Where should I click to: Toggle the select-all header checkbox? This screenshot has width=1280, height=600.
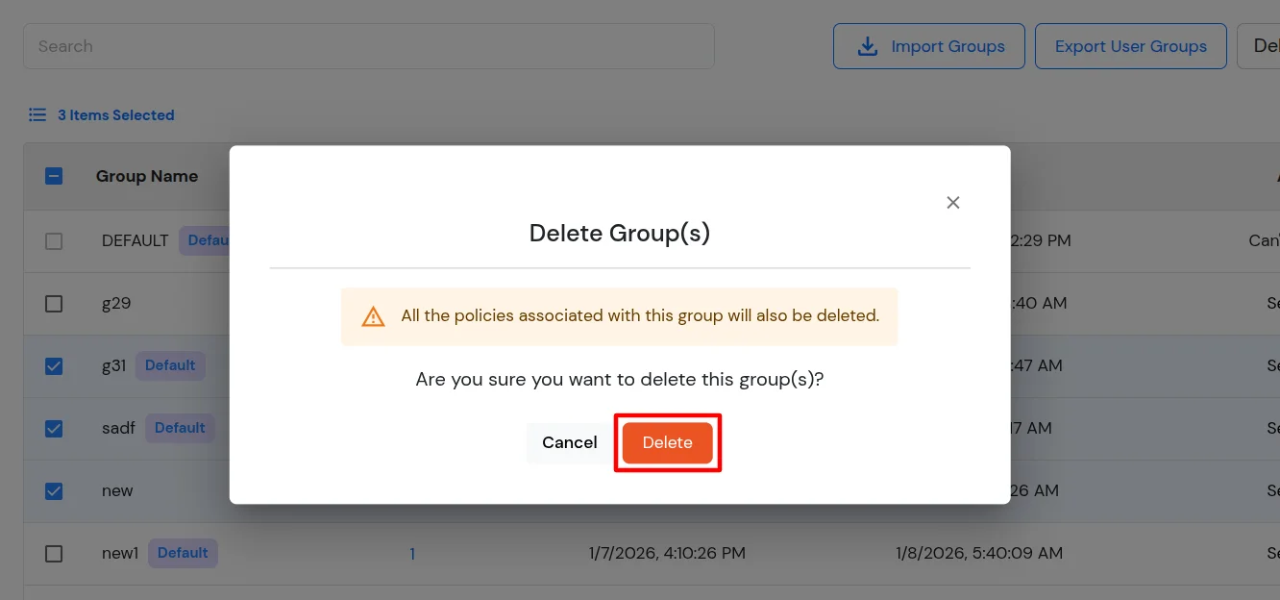pos(54,176)
